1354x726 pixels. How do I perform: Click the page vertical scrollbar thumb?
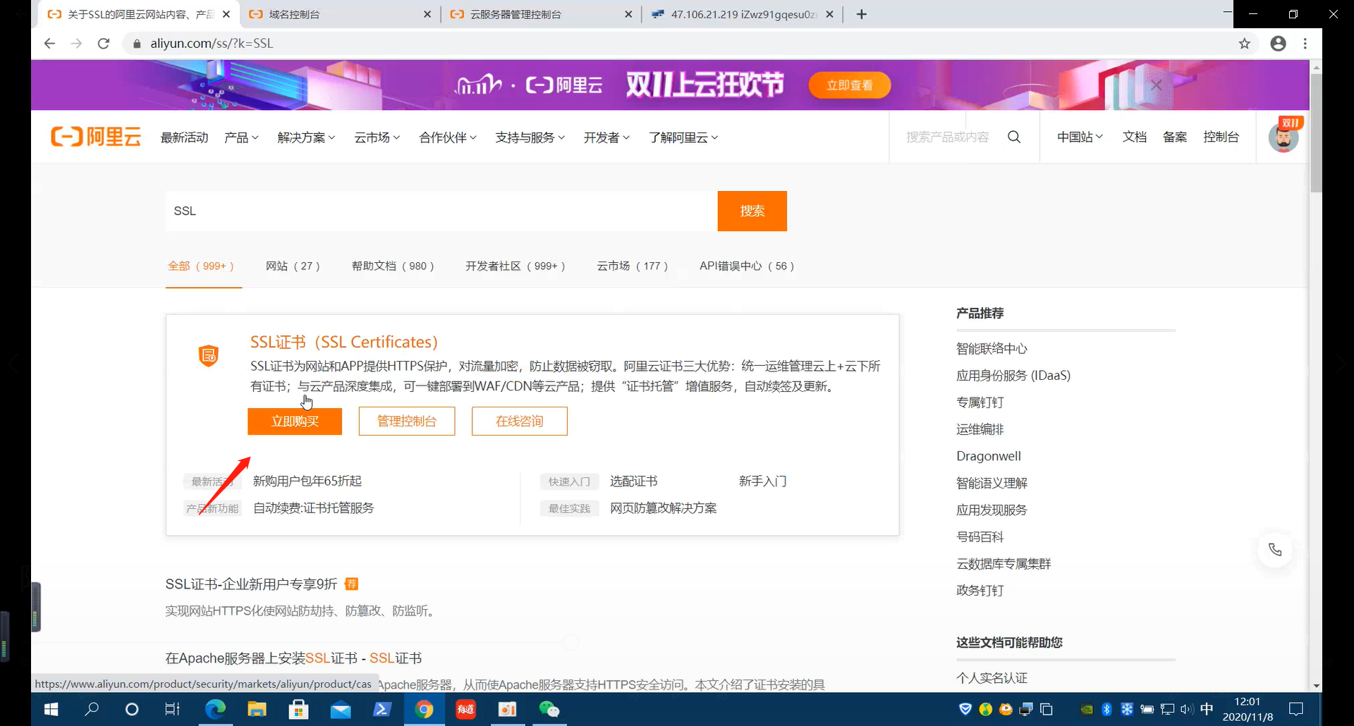click(1316, 133)
